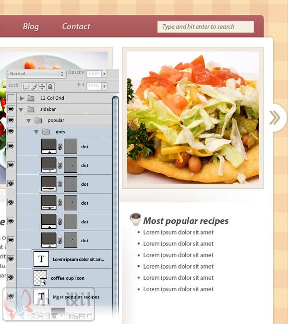Click the Fill 100% value field
This screenshot has height=324, width=288.
94,86
